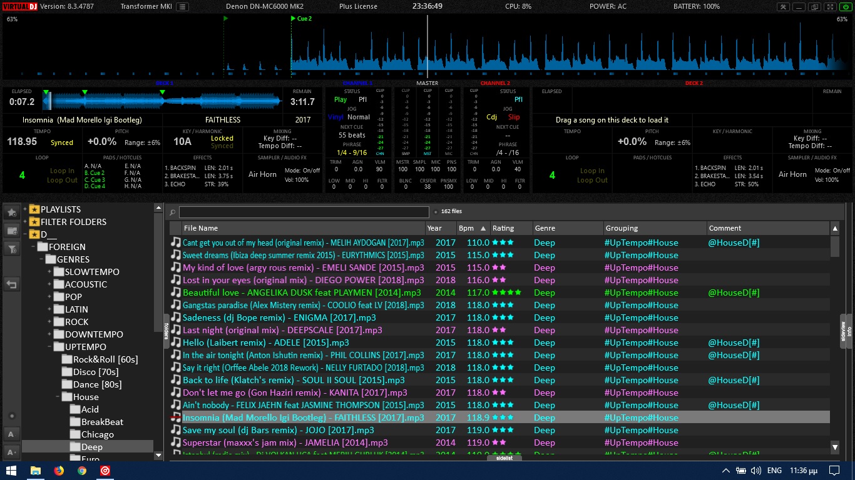The width and height of the screenshot is (855, 480).
Task: Open Firefox from the Windows taskbar
Action: tap(59, 471)
